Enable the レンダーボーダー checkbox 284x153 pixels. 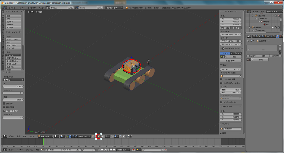tap(222, 102)
